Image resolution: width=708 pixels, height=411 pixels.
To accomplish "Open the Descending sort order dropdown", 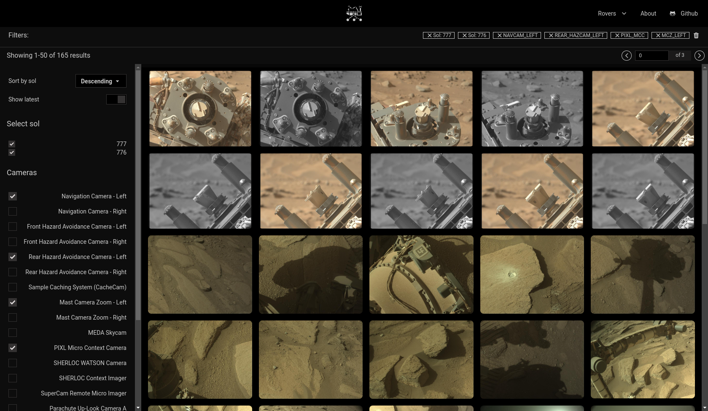I will [x=101, y=81].
